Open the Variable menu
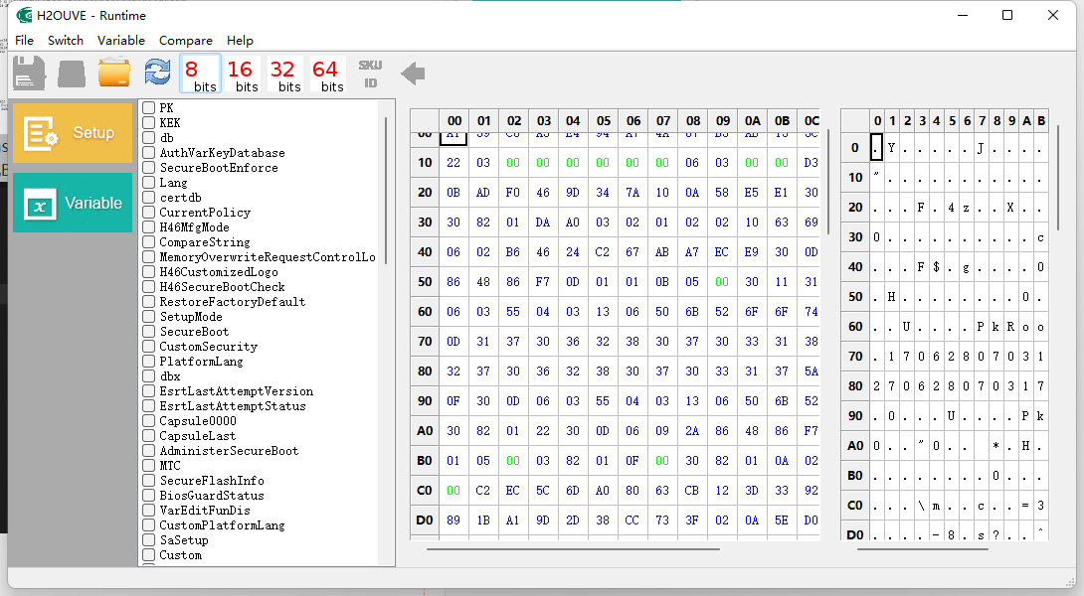This screenshot has height=596, width=1084. 121,40
